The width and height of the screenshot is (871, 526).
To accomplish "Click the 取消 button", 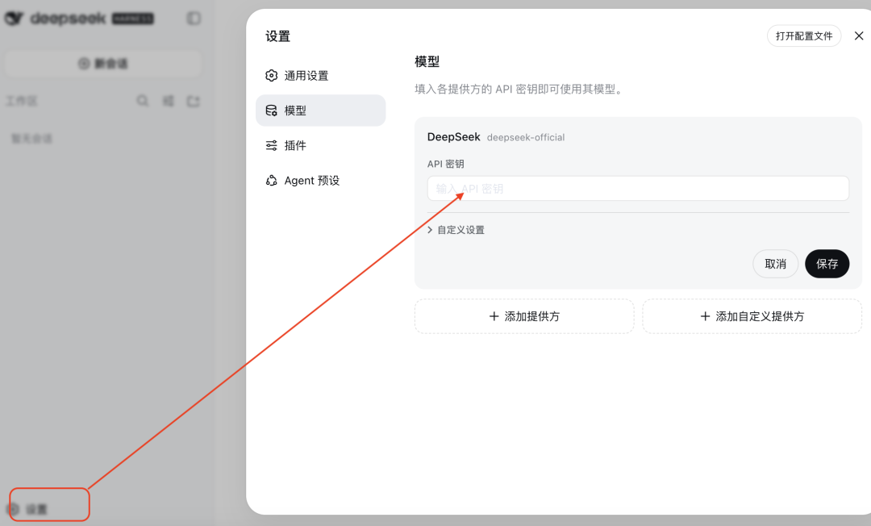I will click(x=776, y=264).
